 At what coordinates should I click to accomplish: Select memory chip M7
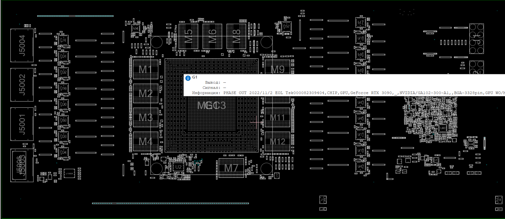231,168
